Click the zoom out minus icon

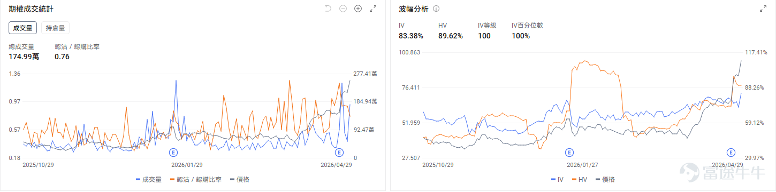[x=343, y=9]
